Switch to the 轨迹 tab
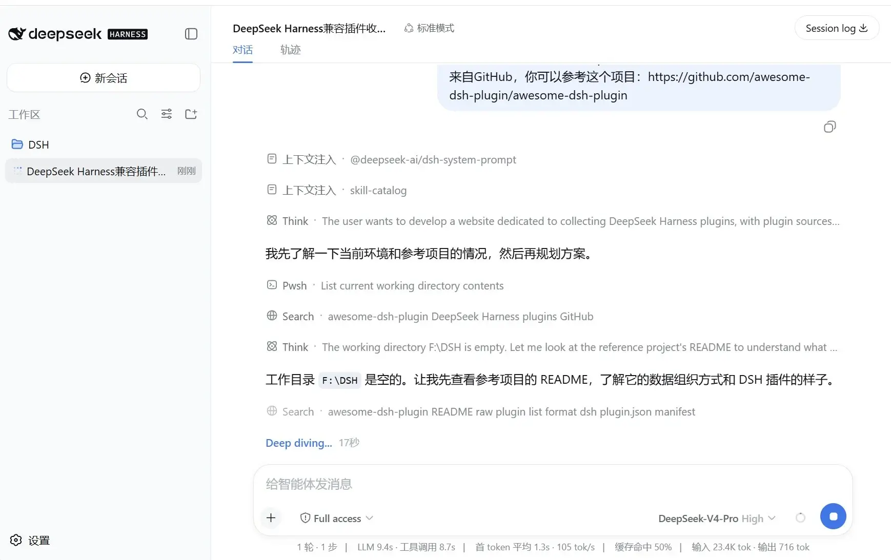 pos(291,50)
